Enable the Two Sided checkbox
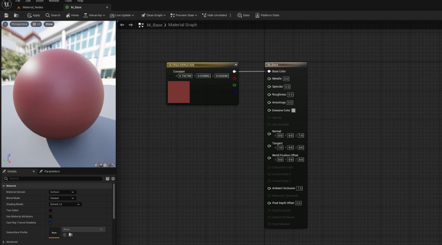The height and width of the screenshot is (245, 442). [51, 210]
